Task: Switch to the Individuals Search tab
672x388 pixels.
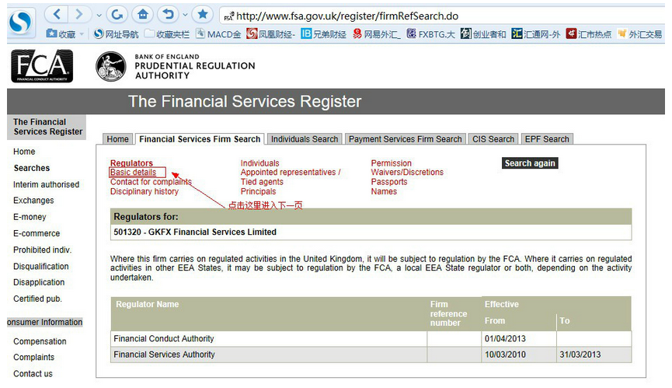Action: click(304, 139)
